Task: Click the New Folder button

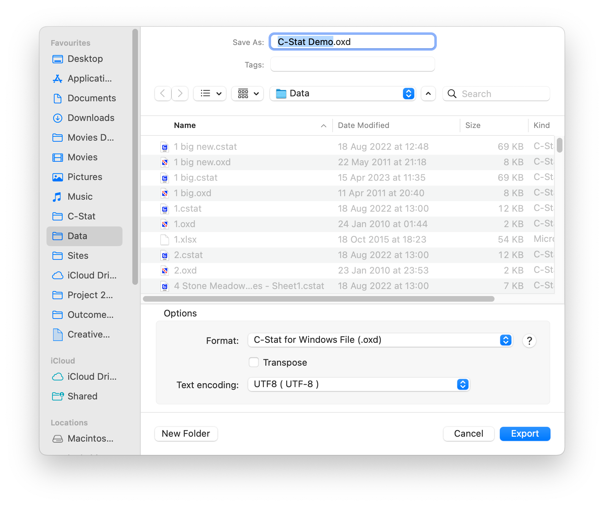Action: pyautogui.click(x=186, y=434)
